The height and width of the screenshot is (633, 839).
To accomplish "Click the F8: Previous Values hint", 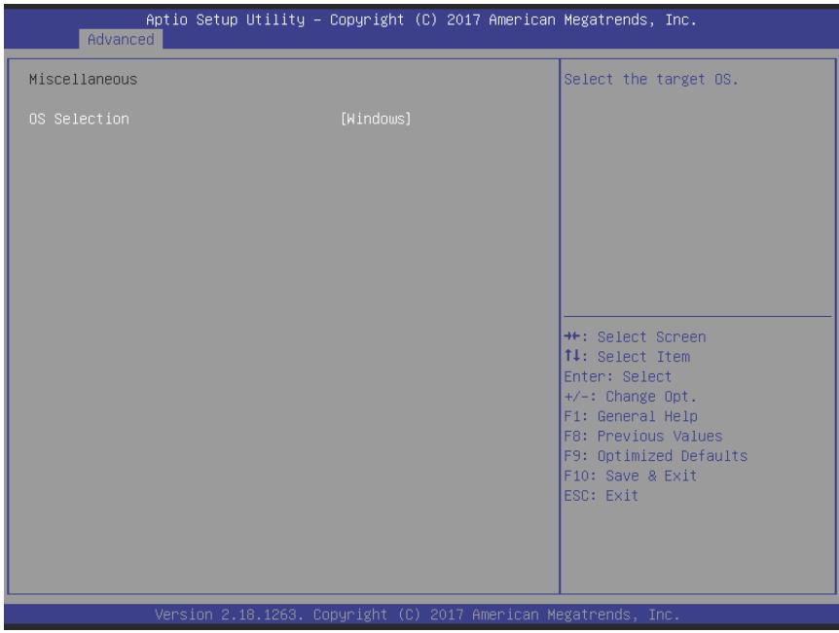I will [643, 436].
